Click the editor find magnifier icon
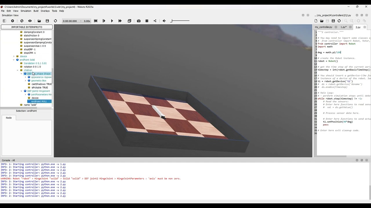371x208 pixels. [346, 21]
